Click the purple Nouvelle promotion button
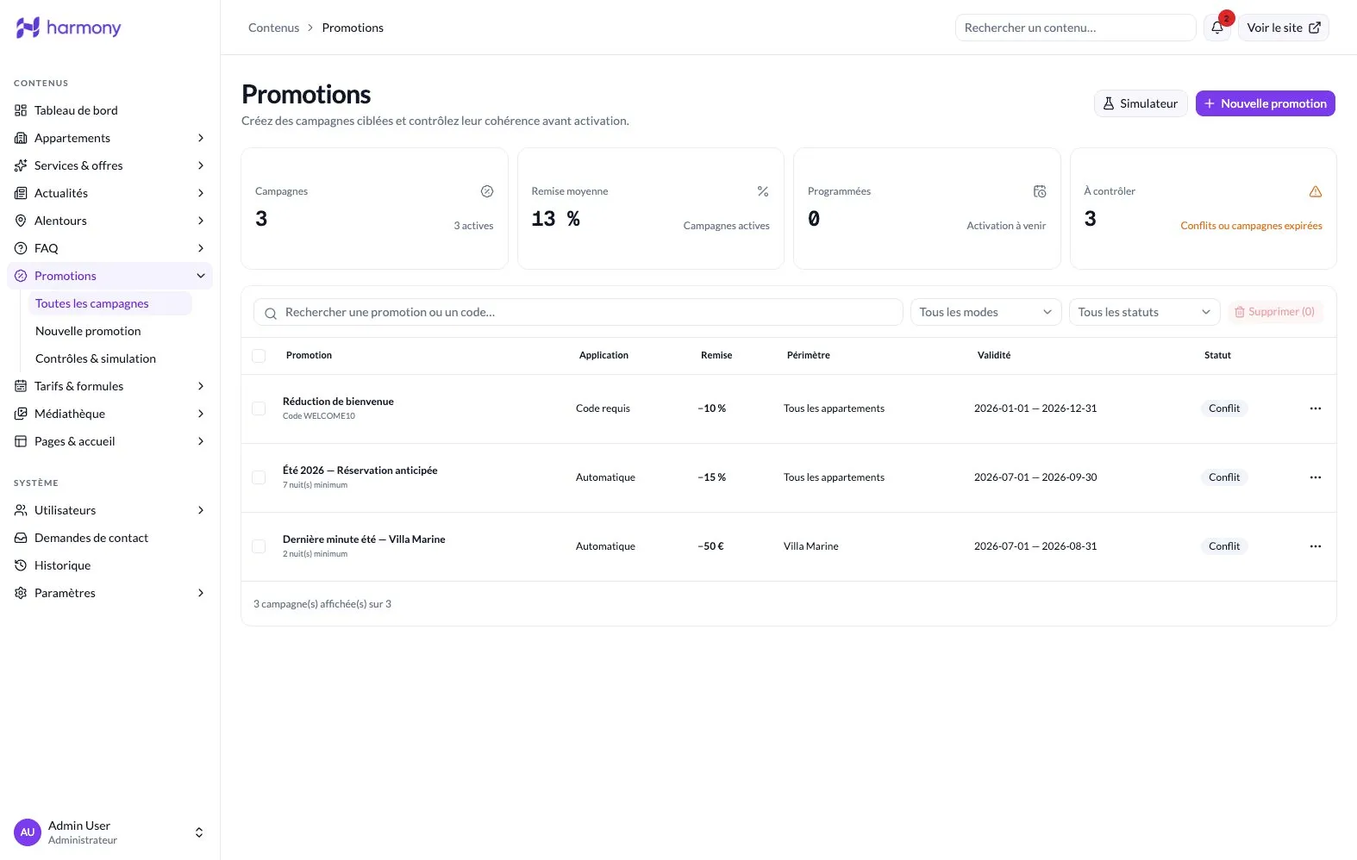 click(1265, 103)
